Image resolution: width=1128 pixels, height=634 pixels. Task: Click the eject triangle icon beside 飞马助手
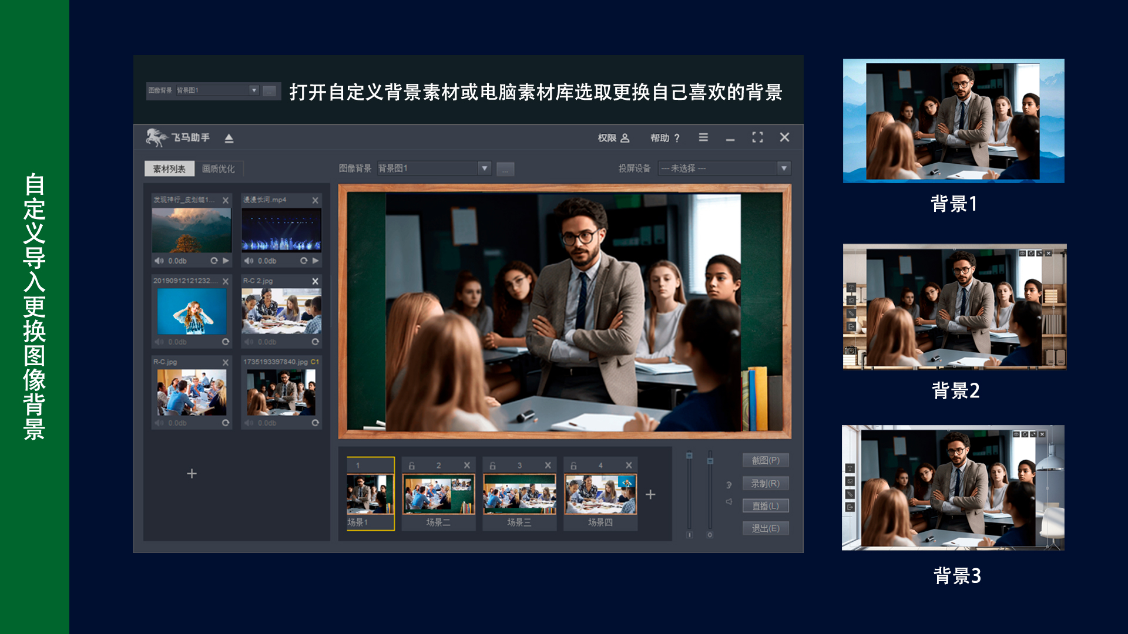coord(229,139)
